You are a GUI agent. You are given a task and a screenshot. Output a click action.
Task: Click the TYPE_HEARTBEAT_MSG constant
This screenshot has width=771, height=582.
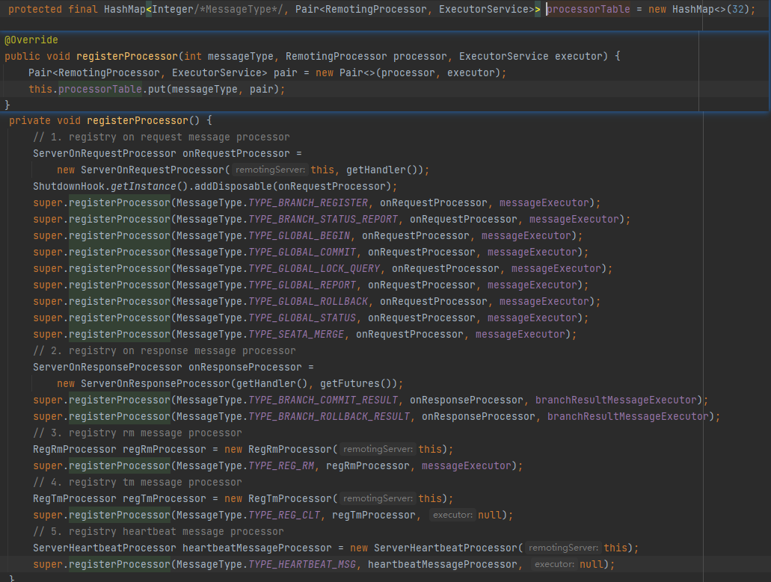[302, 565]
